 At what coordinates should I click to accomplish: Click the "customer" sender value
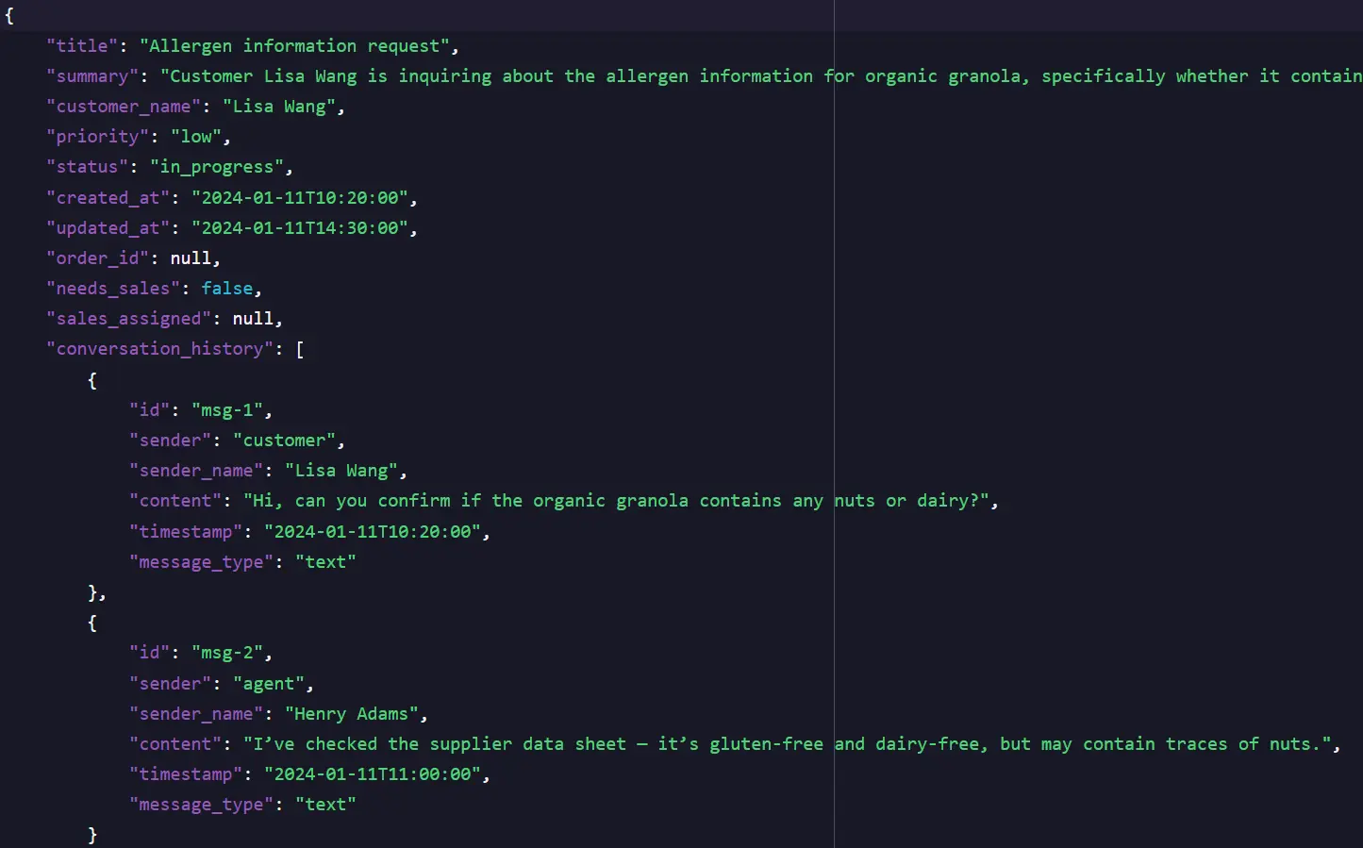click(x=284, y=441)
